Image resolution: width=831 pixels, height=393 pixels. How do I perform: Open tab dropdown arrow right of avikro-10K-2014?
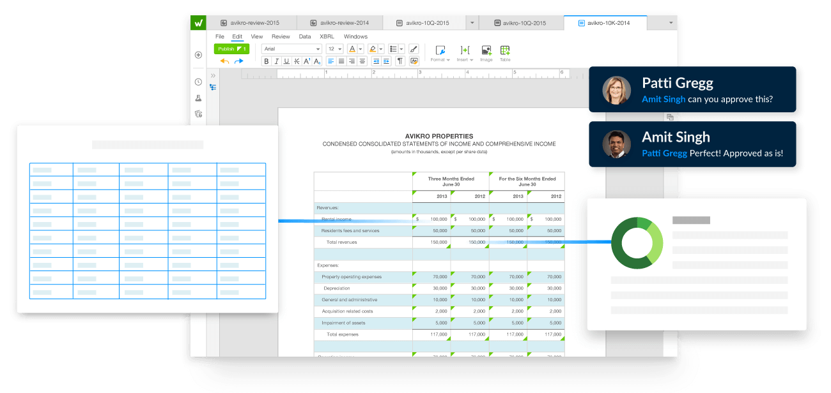(x=671, y=23)
